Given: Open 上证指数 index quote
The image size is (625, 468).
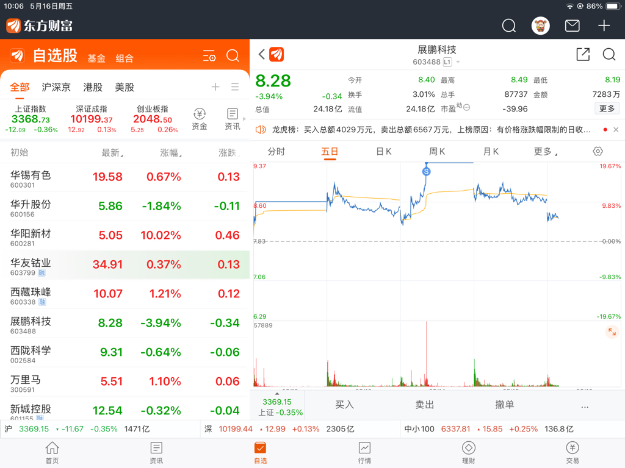Looking at the screenshot, I should click(31, 119).
